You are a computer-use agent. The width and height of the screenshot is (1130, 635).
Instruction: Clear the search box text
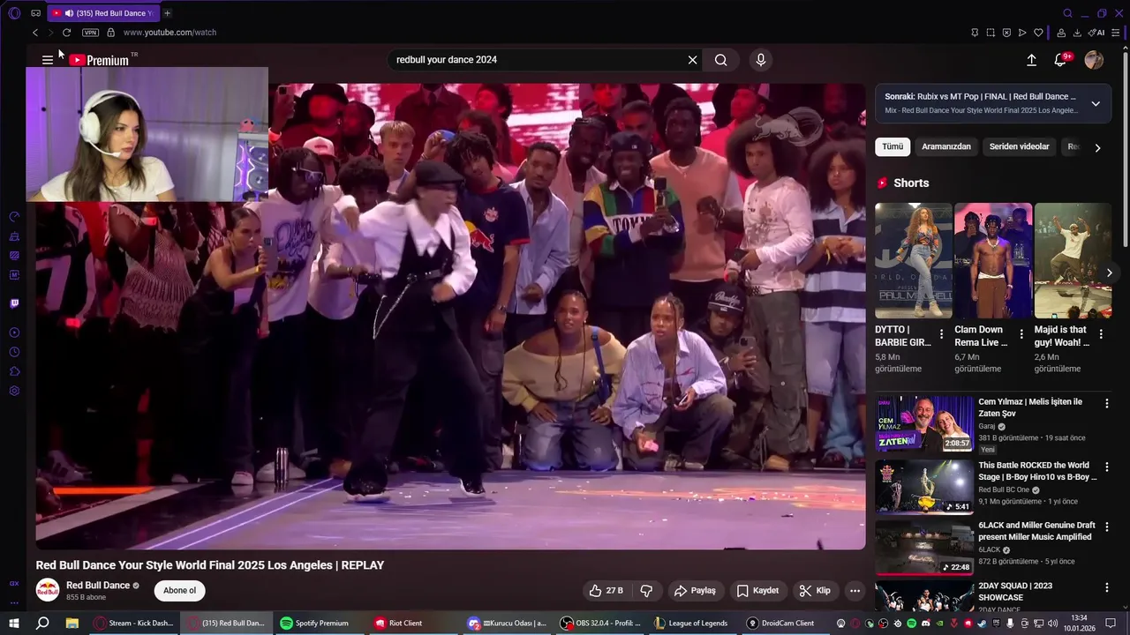[x=692, y=60]
